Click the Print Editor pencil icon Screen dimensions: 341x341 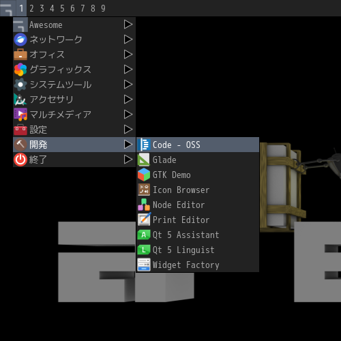tap(144, 220)
